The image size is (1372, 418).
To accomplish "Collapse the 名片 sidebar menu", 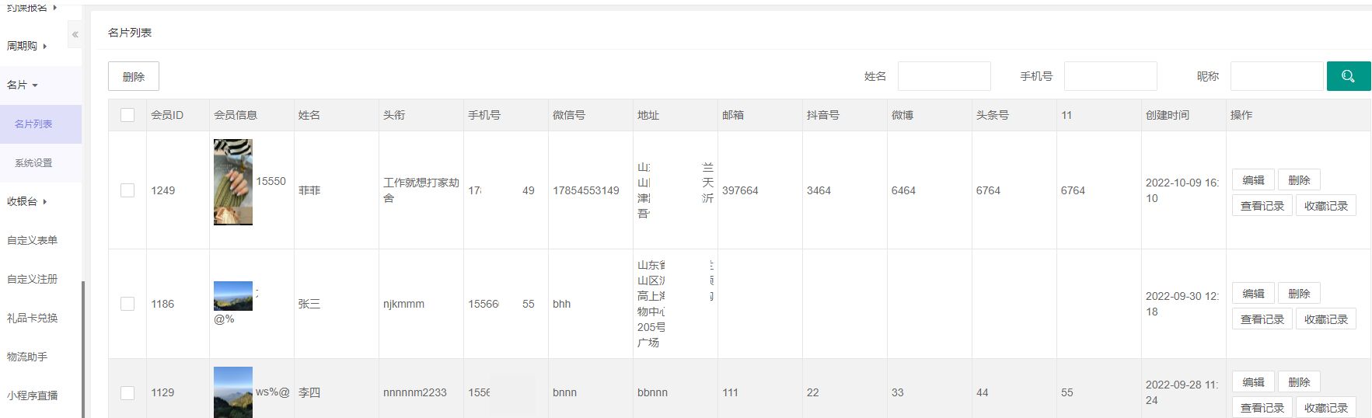I will [23, 85].
